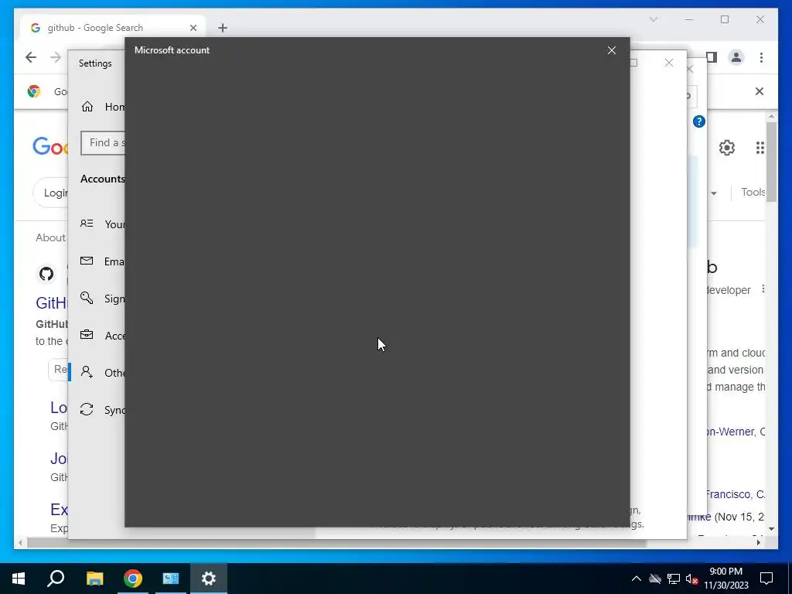Dismiss the Chrome notification bar

tap(760, 91)
